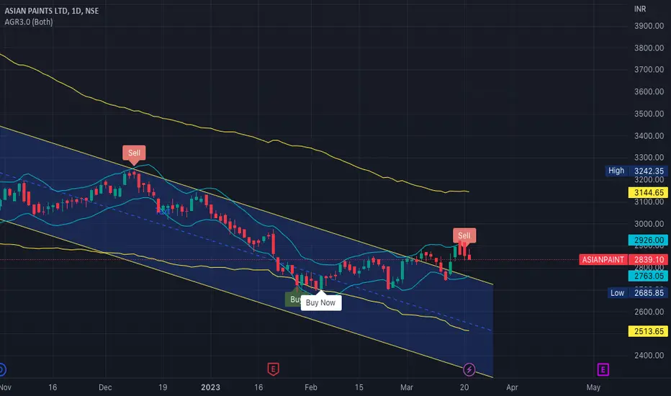Viewport: 671px width, 396px height.
Task: Click the cyan 2763.05 price tag
Action: pyautogui.click(x=648, y=276)
